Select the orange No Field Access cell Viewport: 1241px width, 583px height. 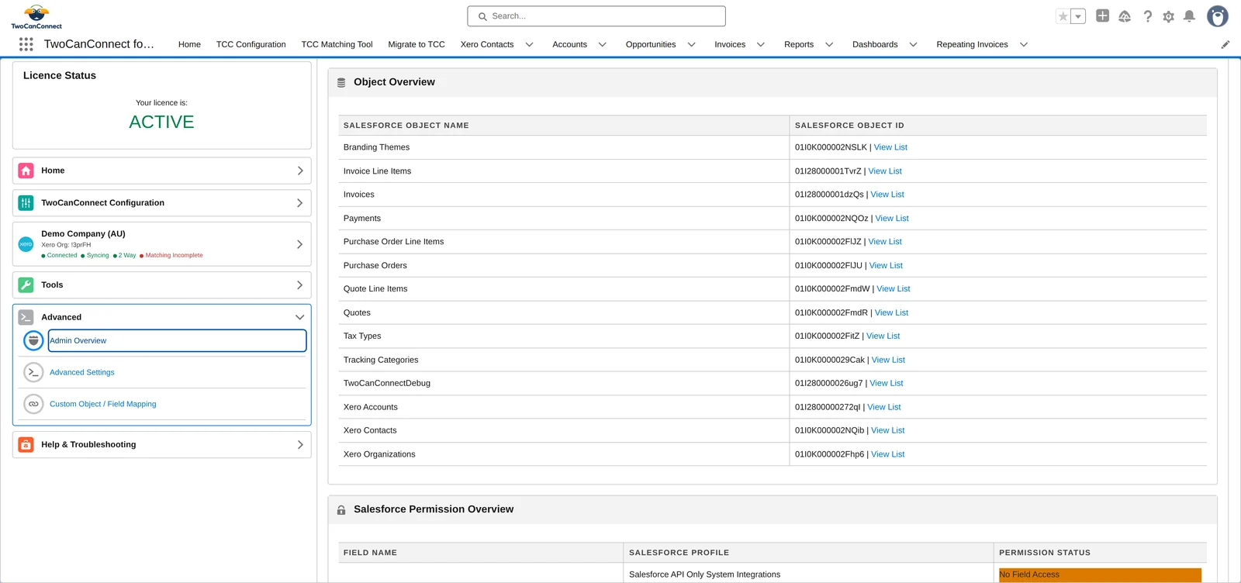pyautogui.click(x=1100, y=575)
